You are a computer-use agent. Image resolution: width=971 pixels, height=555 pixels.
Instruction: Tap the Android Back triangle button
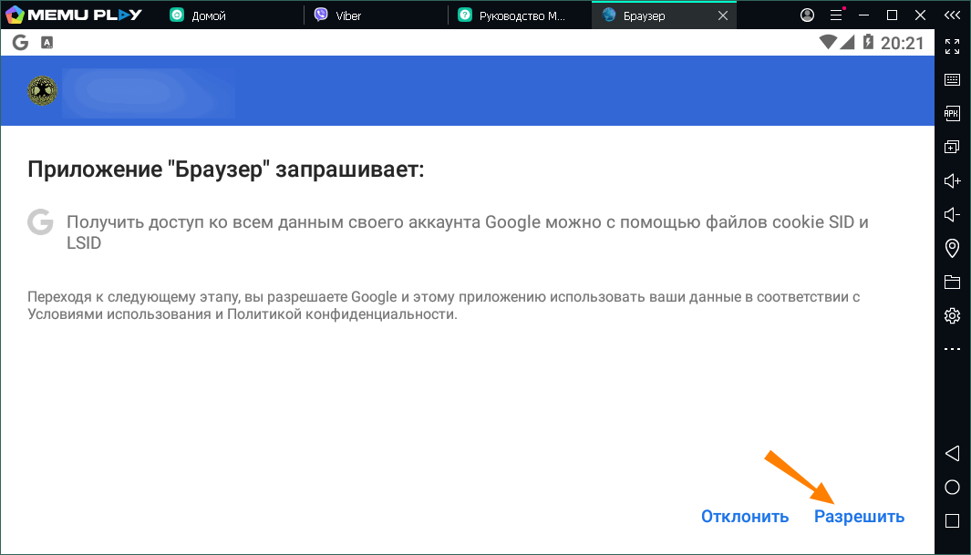952,454
